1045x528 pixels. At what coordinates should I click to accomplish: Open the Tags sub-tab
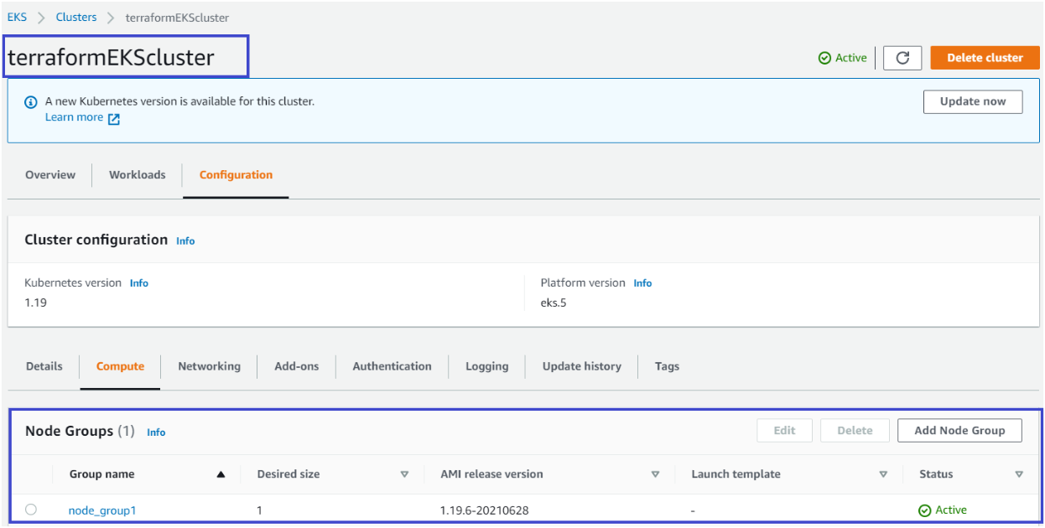pos(667,366)
